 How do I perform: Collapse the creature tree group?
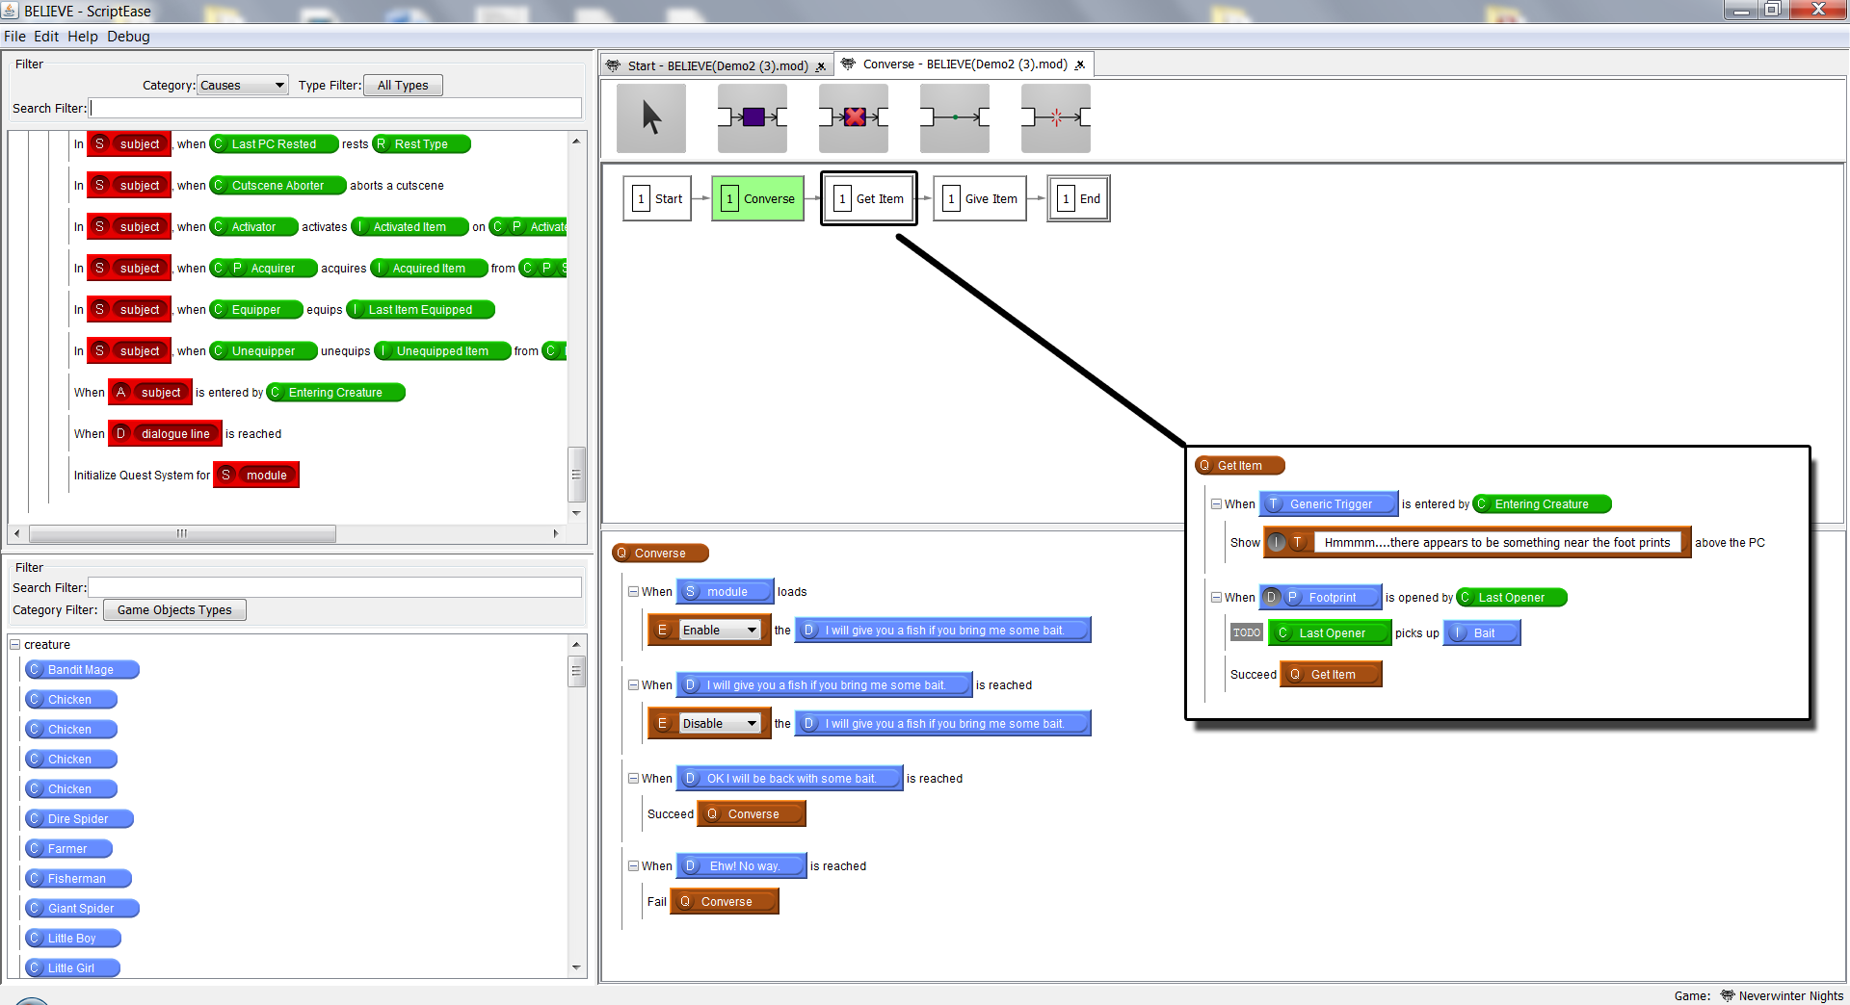point(15,644)
